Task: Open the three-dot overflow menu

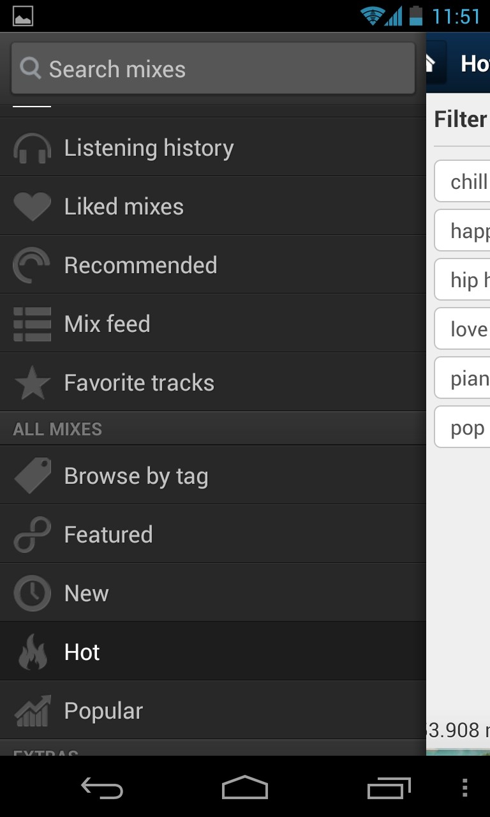Action: click(x=465, y=788)
